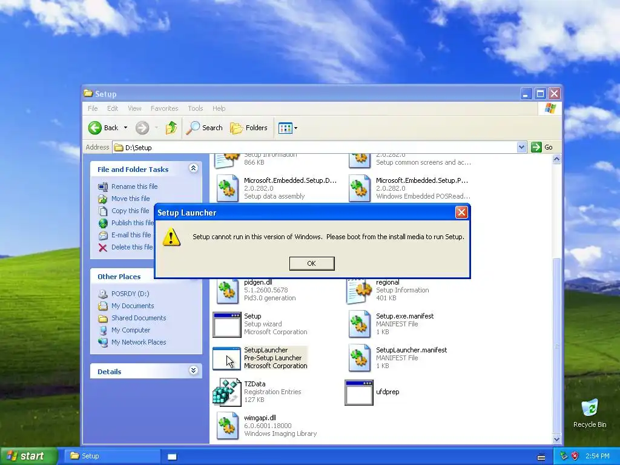
Task: Click the Setup Launcher taskbar button
Action: point(172,457)
